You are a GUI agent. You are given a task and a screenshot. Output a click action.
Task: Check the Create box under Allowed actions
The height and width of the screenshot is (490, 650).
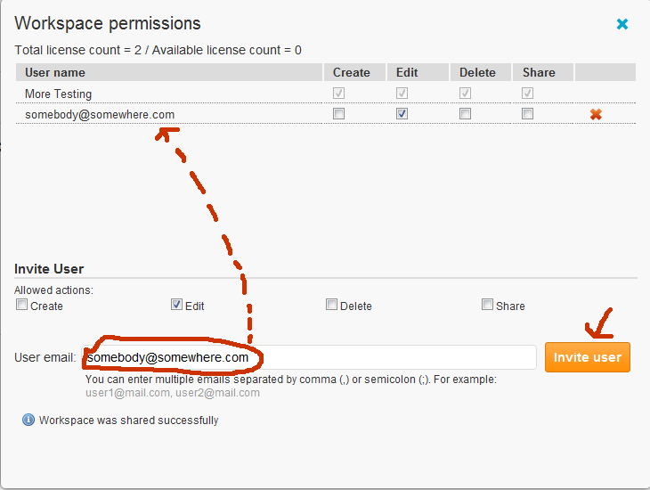coord(22,305)
